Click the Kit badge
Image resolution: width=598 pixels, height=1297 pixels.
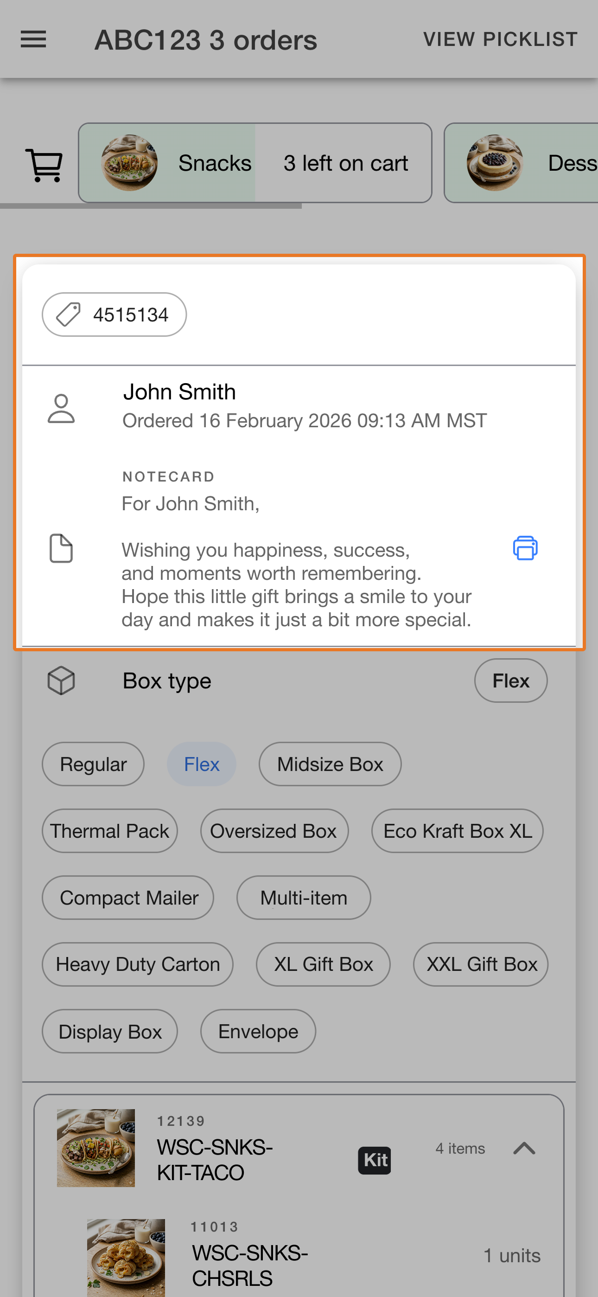pos(375,1161)
